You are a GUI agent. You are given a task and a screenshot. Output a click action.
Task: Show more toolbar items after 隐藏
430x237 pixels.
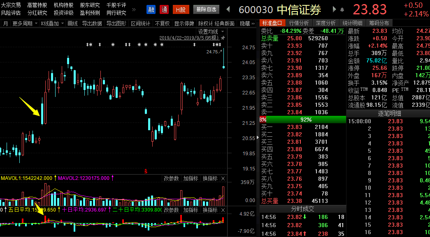click(x=253, y=23)
